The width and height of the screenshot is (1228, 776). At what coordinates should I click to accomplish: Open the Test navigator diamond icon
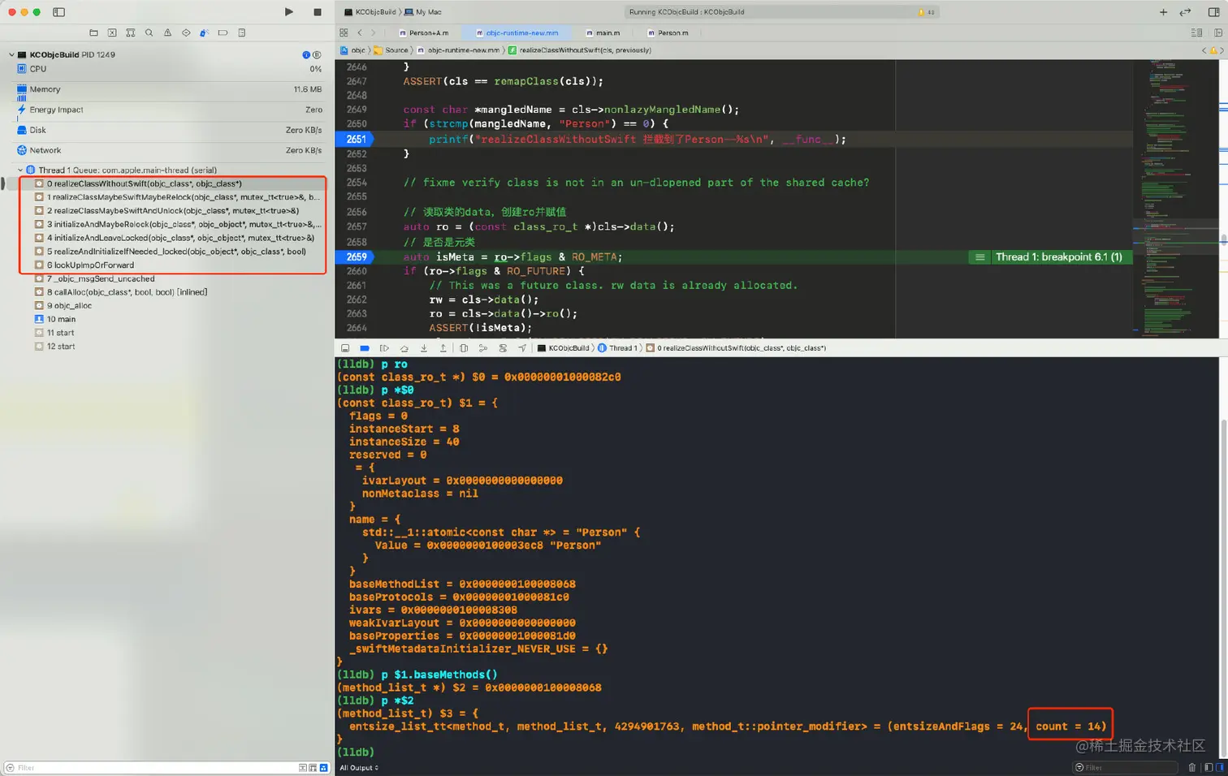coord(186,33)
